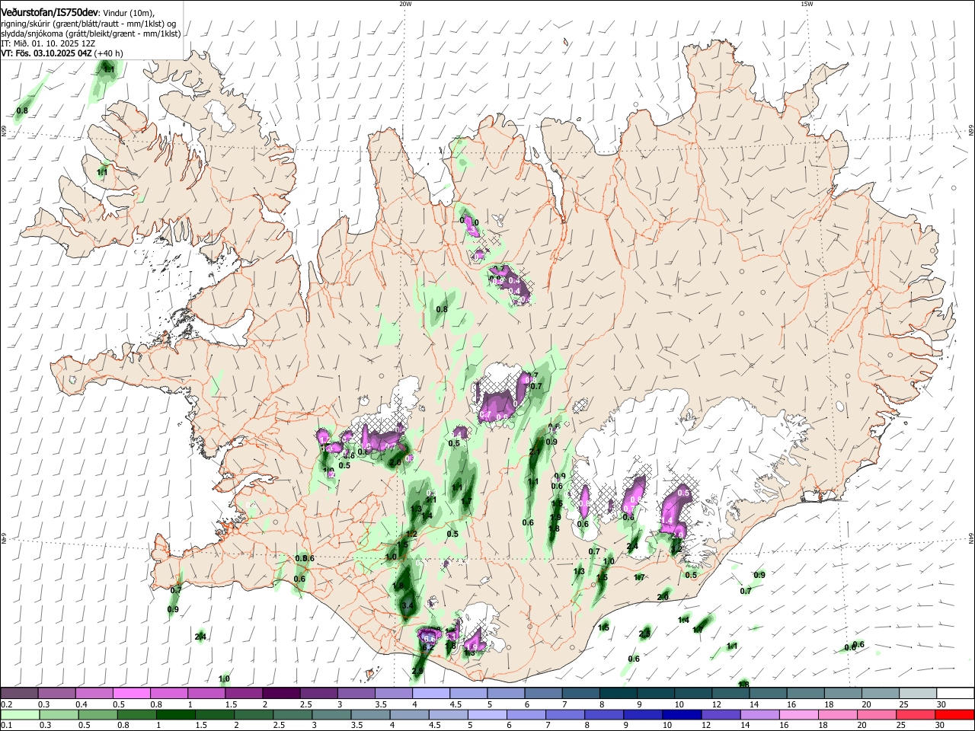Pick the lower-scale swatch between 3 and 3.5
The width and height of the screenshot is (975, 731).
331,714
